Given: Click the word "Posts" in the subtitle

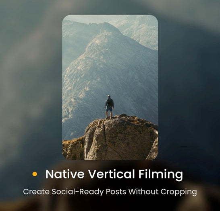Looking at the screenshot, I should pos(116,192).
